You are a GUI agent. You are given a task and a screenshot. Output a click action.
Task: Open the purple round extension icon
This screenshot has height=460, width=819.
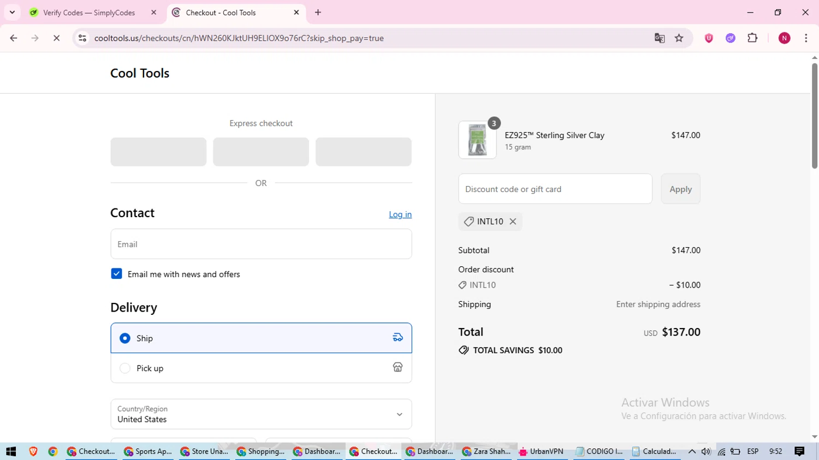coord(731,38)
